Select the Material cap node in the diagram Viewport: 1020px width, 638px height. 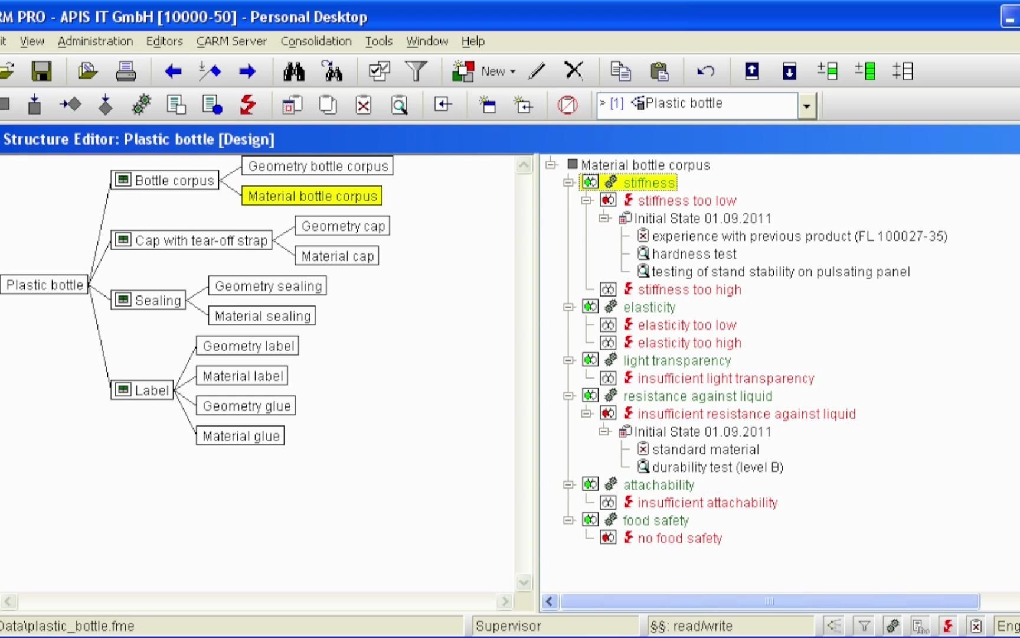tap(337, 255)
